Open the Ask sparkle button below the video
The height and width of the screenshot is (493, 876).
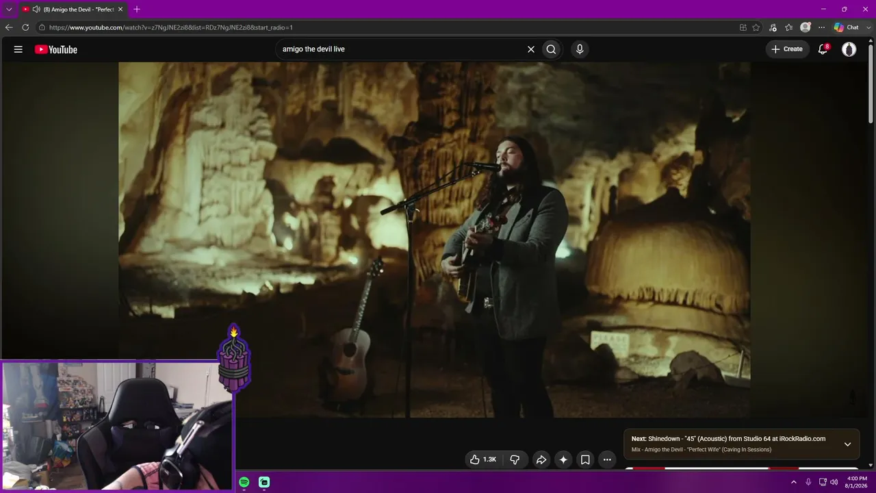coord(563,459)
